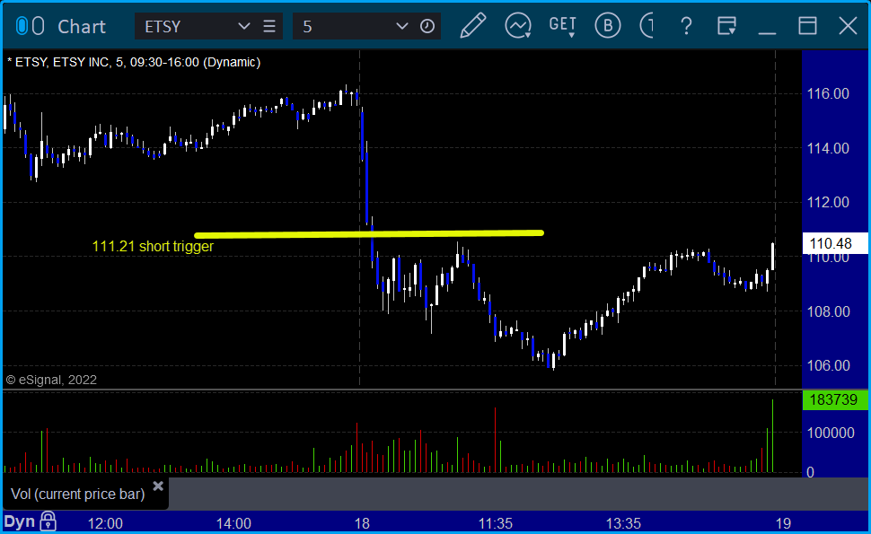The height and width of the screenshot is (534, 871).
Task: Click the 13:35 time axis label
Action: tap(623, 523)
